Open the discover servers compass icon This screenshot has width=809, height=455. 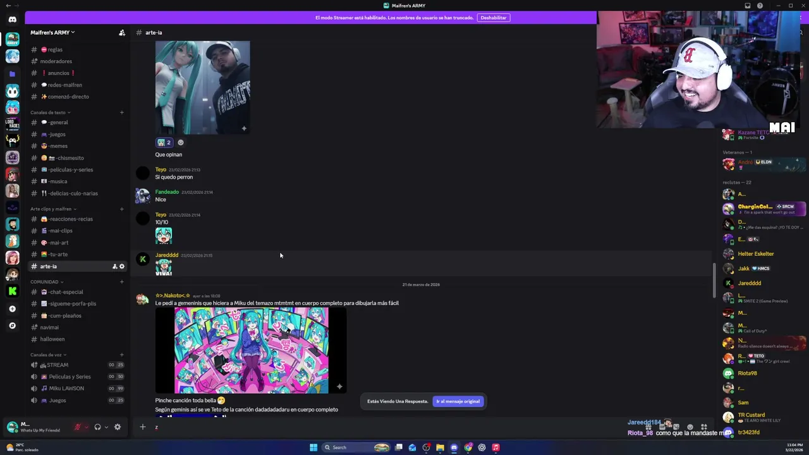pyautogui.click(x=12, y=325)
